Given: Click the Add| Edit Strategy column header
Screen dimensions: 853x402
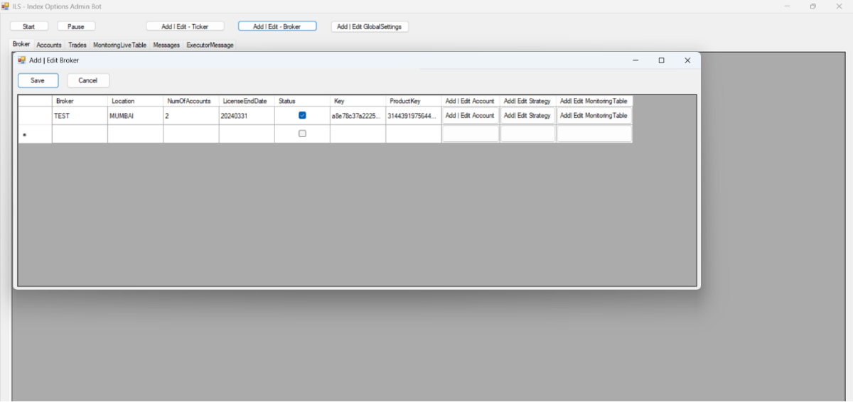Looking at the screenshot, I should pyautogui.click(x=527, y=101).
